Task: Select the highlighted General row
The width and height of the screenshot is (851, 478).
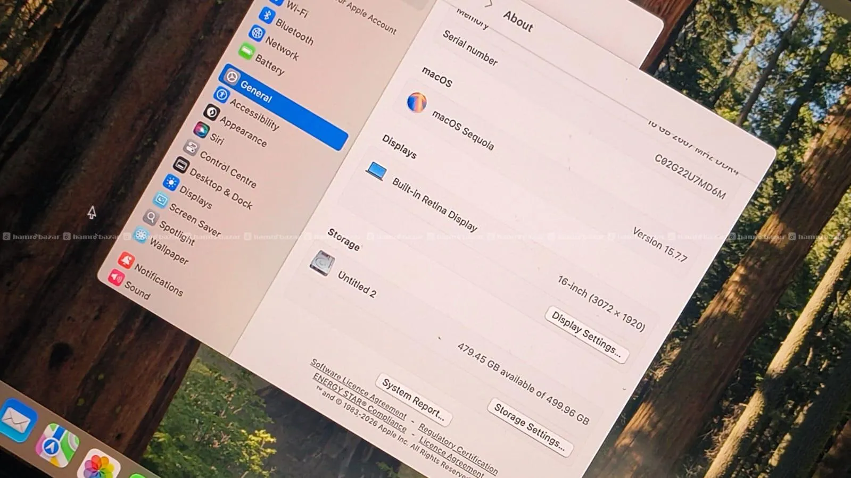Action: coord(283,106)
